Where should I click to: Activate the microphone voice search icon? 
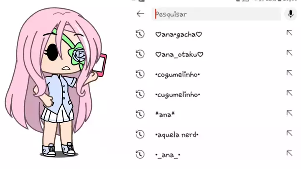(291, 14)
